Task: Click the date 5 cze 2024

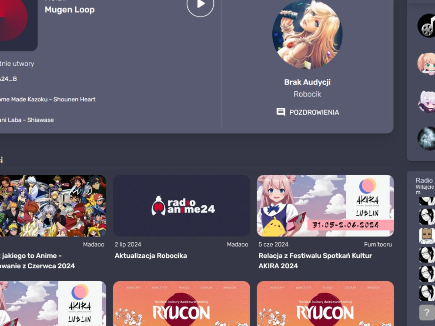Action: pos(273,244)
